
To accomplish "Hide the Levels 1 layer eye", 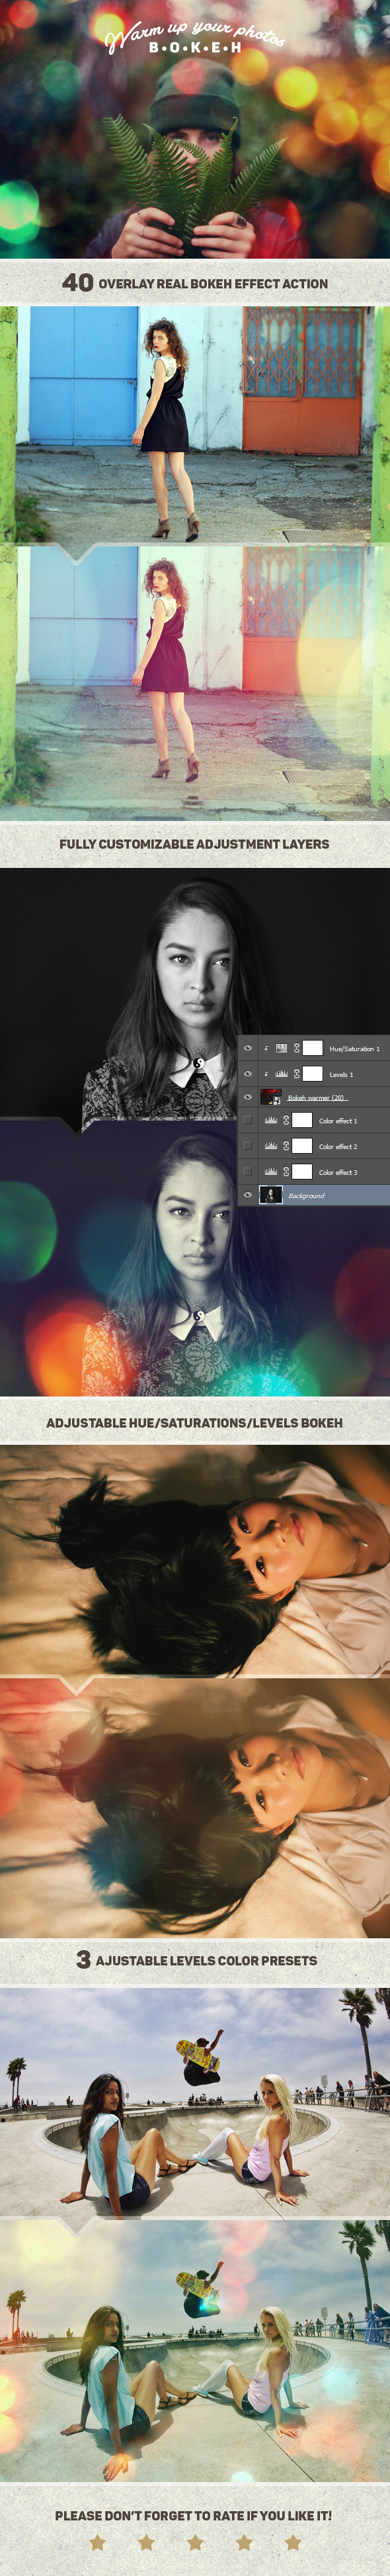I will (x=248, y=1074).
